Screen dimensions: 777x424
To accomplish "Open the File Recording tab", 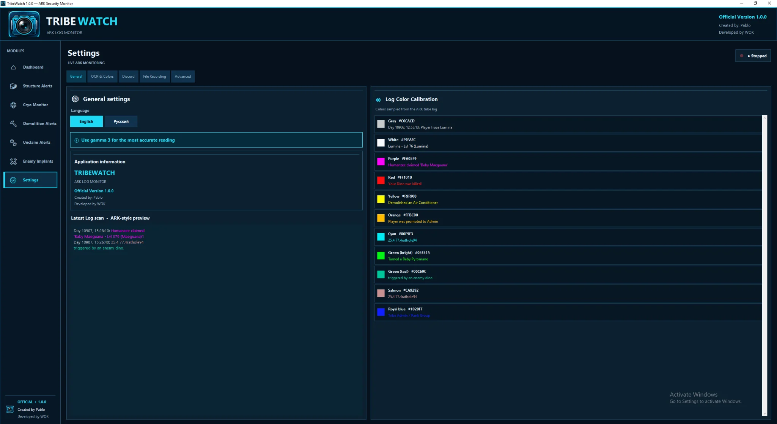I will point(154,77).
